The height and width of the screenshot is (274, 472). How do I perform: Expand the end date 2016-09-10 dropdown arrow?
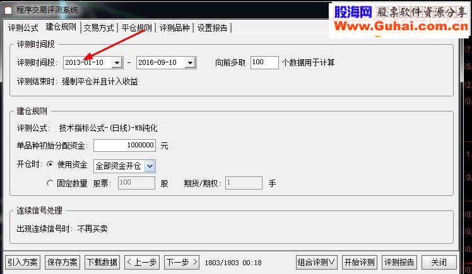tap(190, 63)
